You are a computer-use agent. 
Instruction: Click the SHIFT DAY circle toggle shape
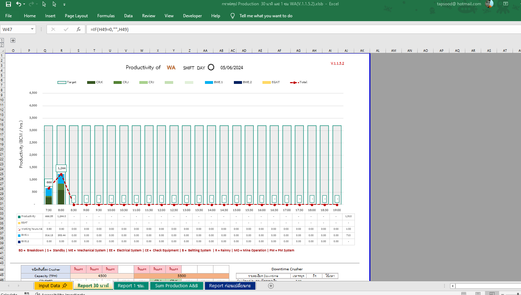[x=211, y=67]
